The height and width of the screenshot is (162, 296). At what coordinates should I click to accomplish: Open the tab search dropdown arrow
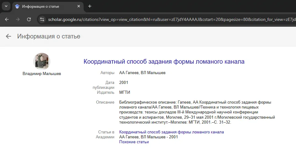coord(6,6)
